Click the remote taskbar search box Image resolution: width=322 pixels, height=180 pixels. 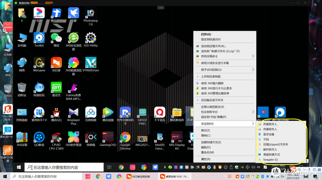pos(64,167)
